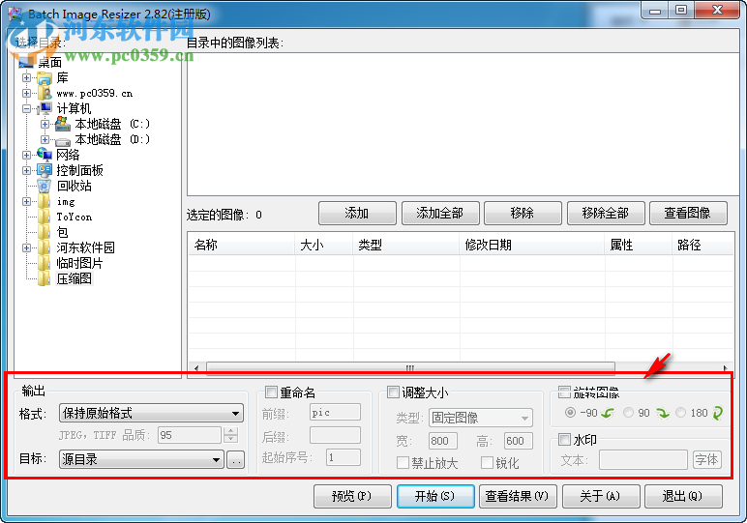
Task: Click the 临时图片 folder icon
Action: pos(45,263)
